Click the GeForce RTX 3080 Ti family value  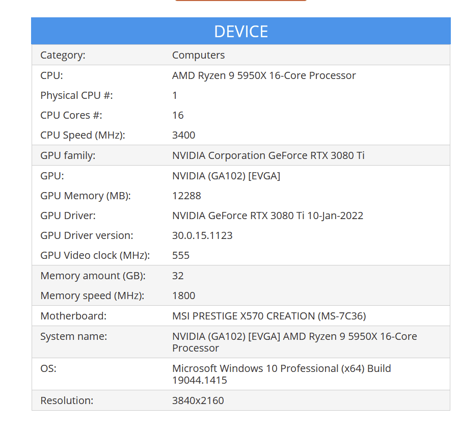pyautogui.click(x=268, y=155)
